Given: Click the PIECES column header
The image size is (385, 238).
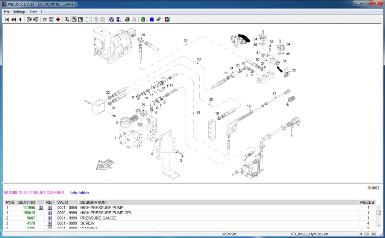Looking at the screenshot, I should point(367,202).
